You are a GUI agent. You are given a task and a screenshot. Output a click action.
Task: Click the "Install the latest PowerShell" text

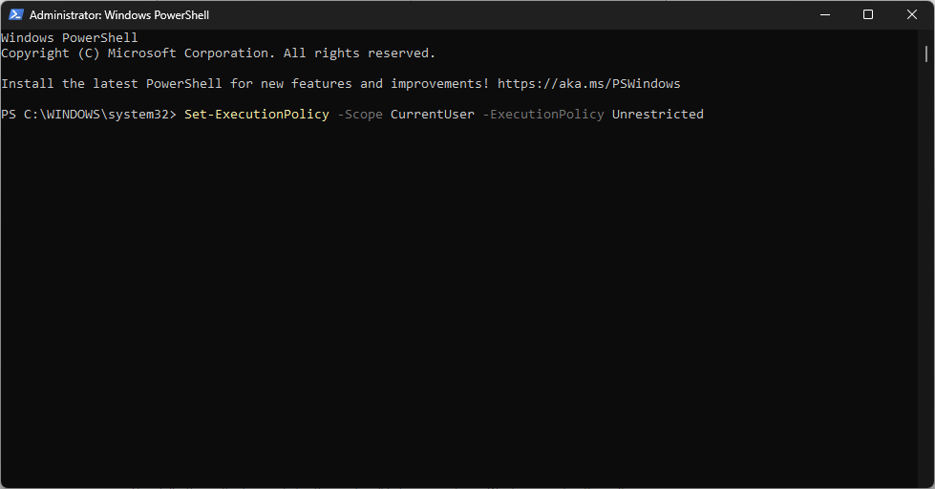[112, 84]
